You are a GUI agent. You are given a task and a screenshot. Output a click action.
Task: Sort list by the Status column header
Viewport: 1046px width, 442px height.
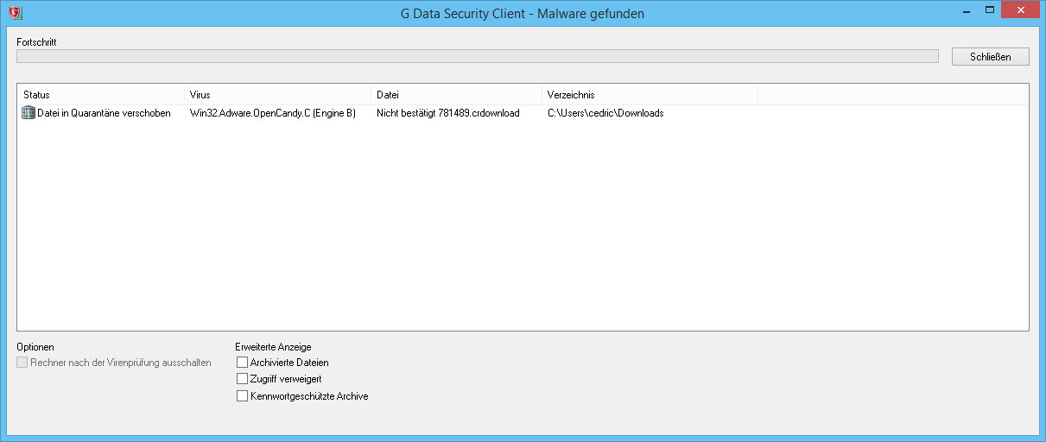tap(100, 95)
